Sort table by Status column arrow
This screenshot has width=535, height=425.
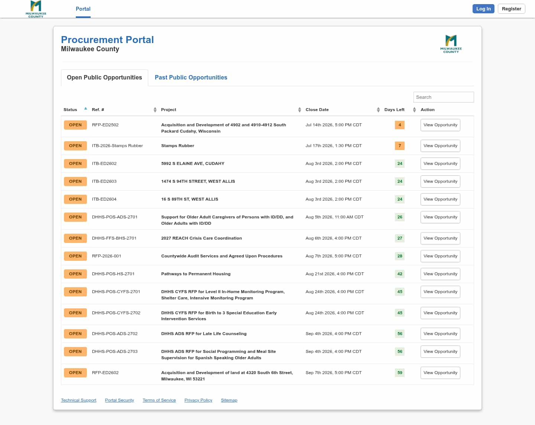85,108
